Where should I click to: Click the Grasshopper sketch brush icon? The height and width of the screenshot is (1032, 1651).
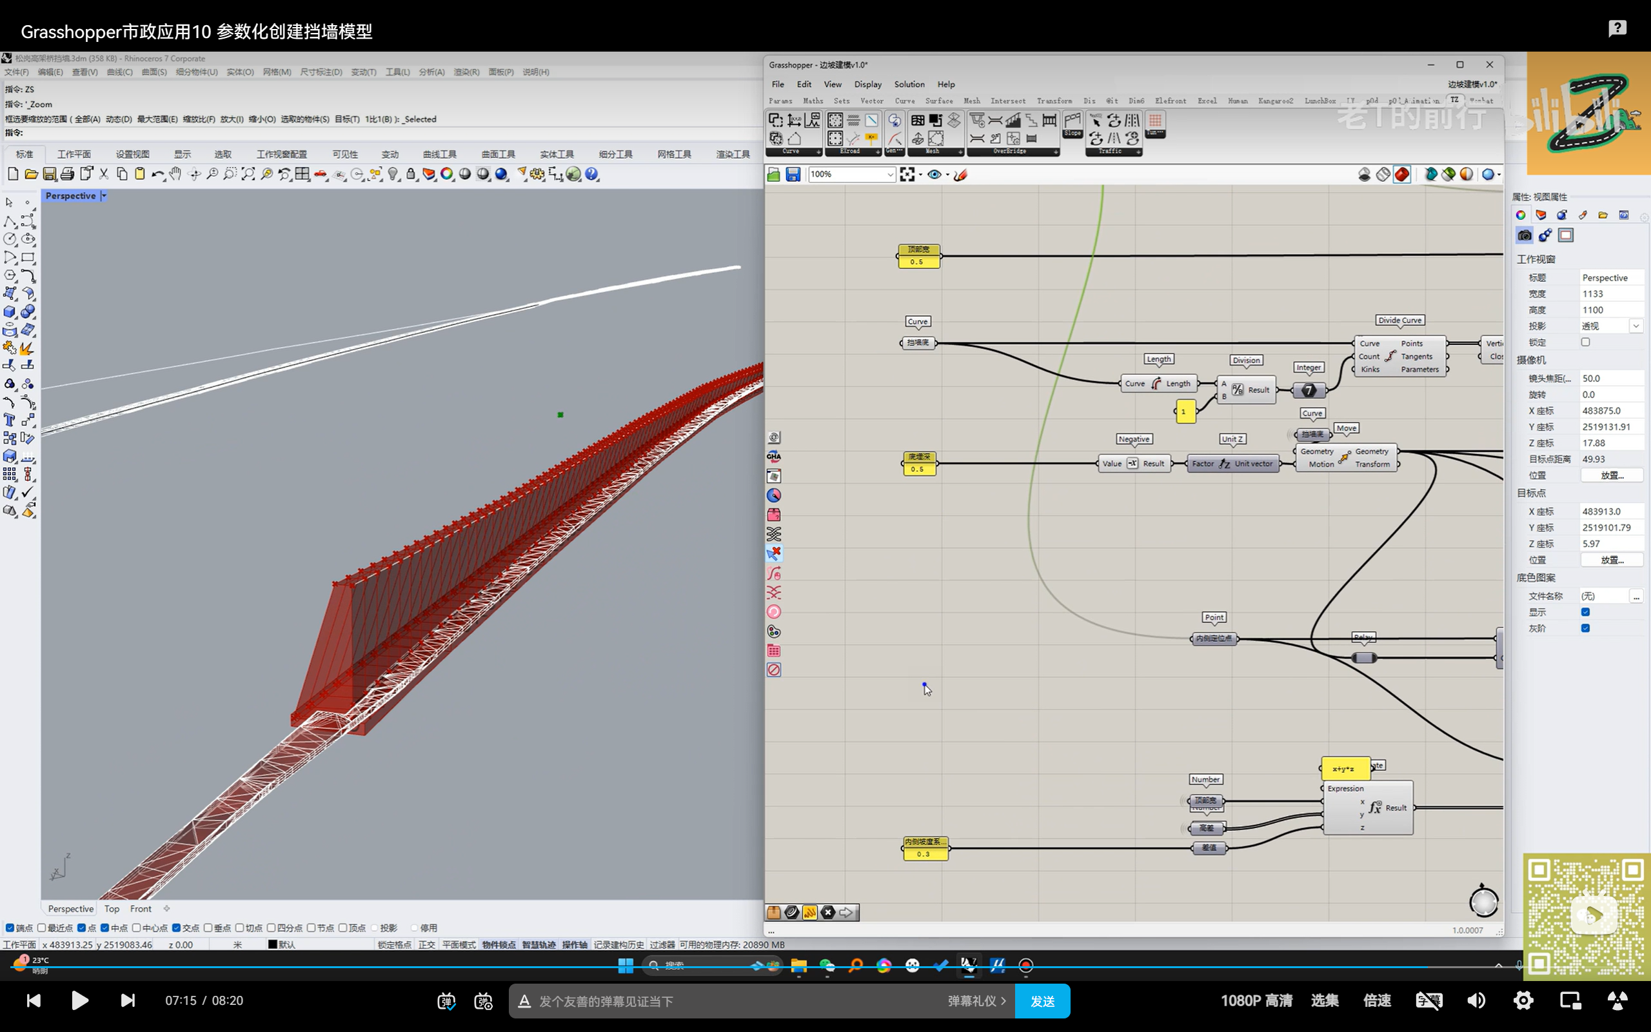(960, 175)
